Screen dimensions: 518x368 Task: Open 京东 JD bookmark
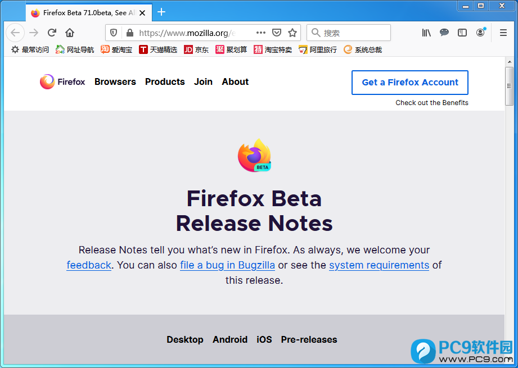[x=196, y=50]
